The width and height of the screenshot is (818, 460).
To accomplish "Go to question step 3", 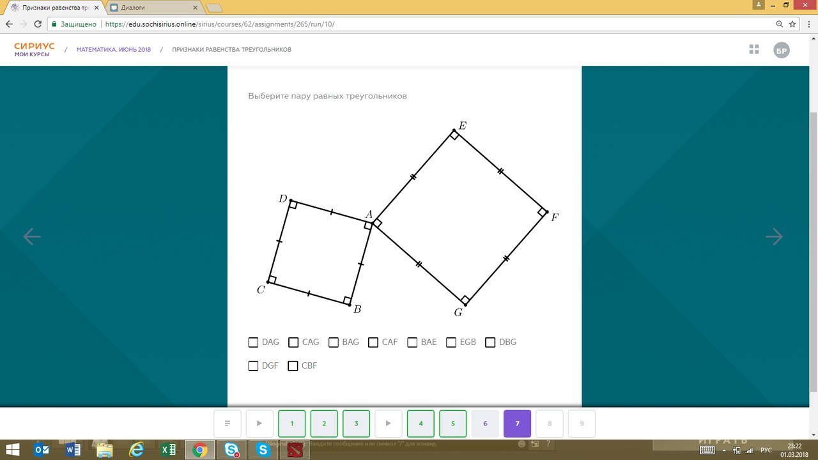I will (x=357, y=424).
